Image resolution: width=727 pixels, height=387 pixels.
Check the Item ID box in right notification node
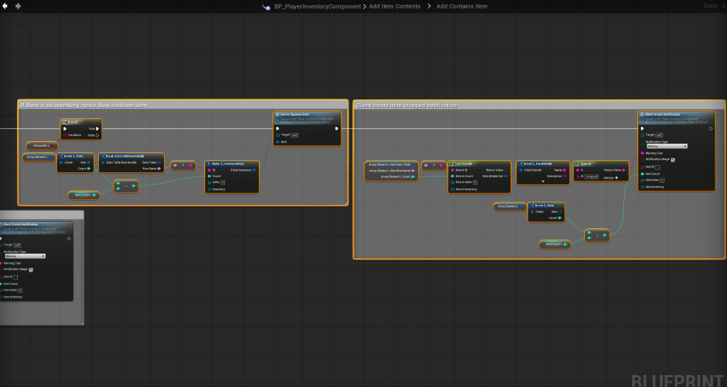[658, 167]
